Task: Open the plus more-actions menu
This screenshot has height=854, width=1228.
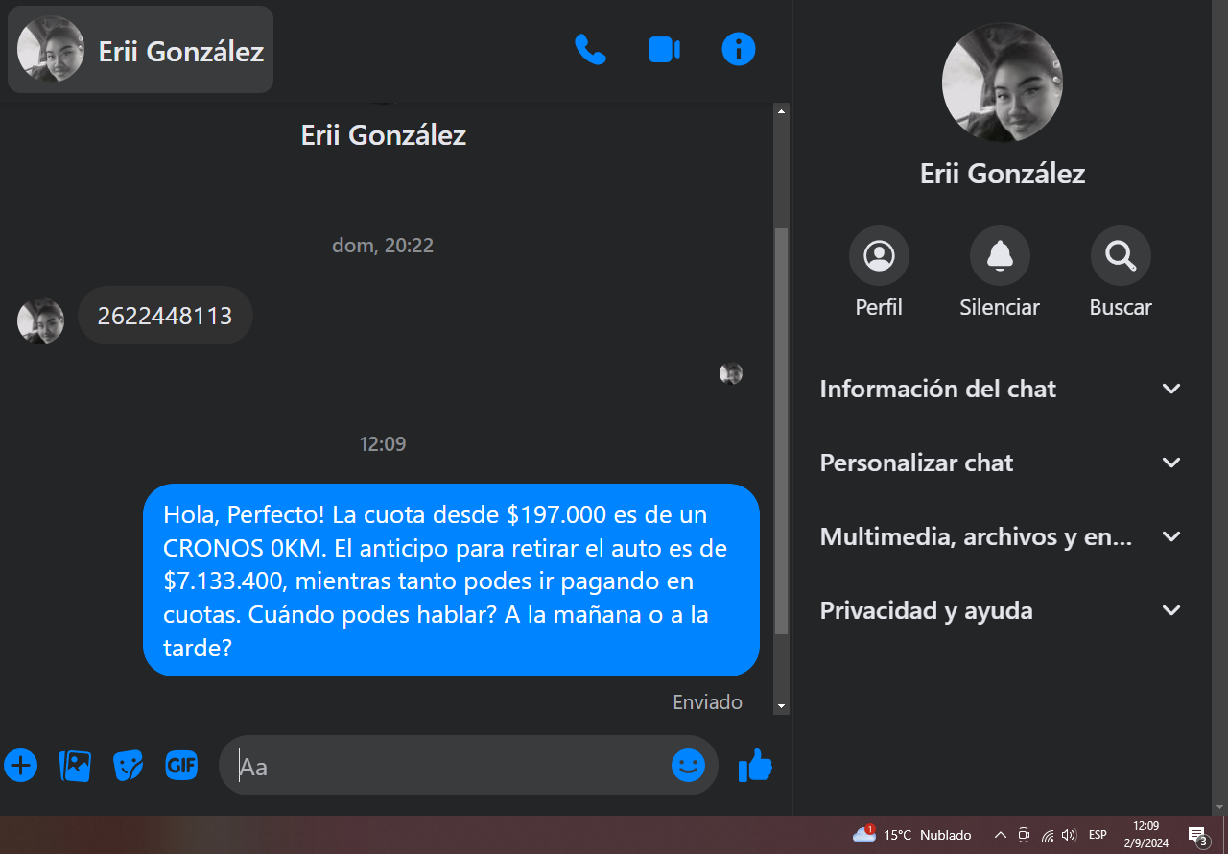Action: [x=21, y=765]
